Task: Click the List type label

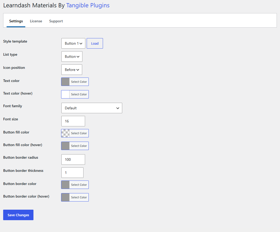Action: tap(10, 55)
